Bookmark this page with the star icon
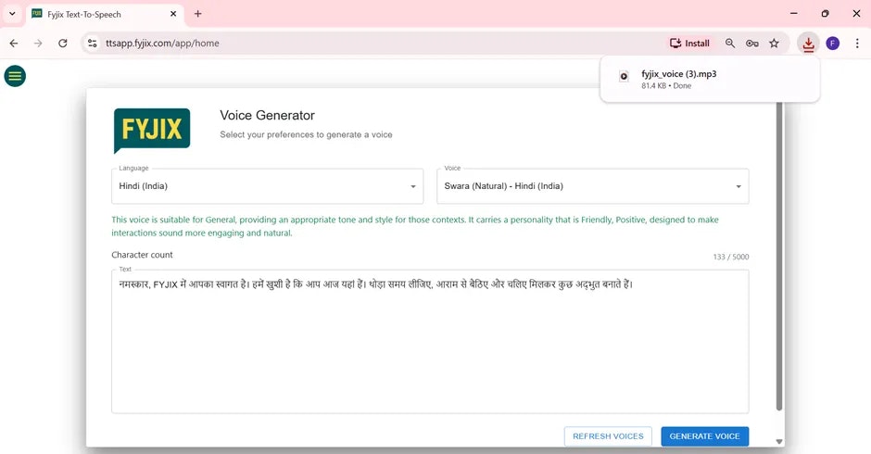Screen dimensions: 871x454 tap(774, 44)
